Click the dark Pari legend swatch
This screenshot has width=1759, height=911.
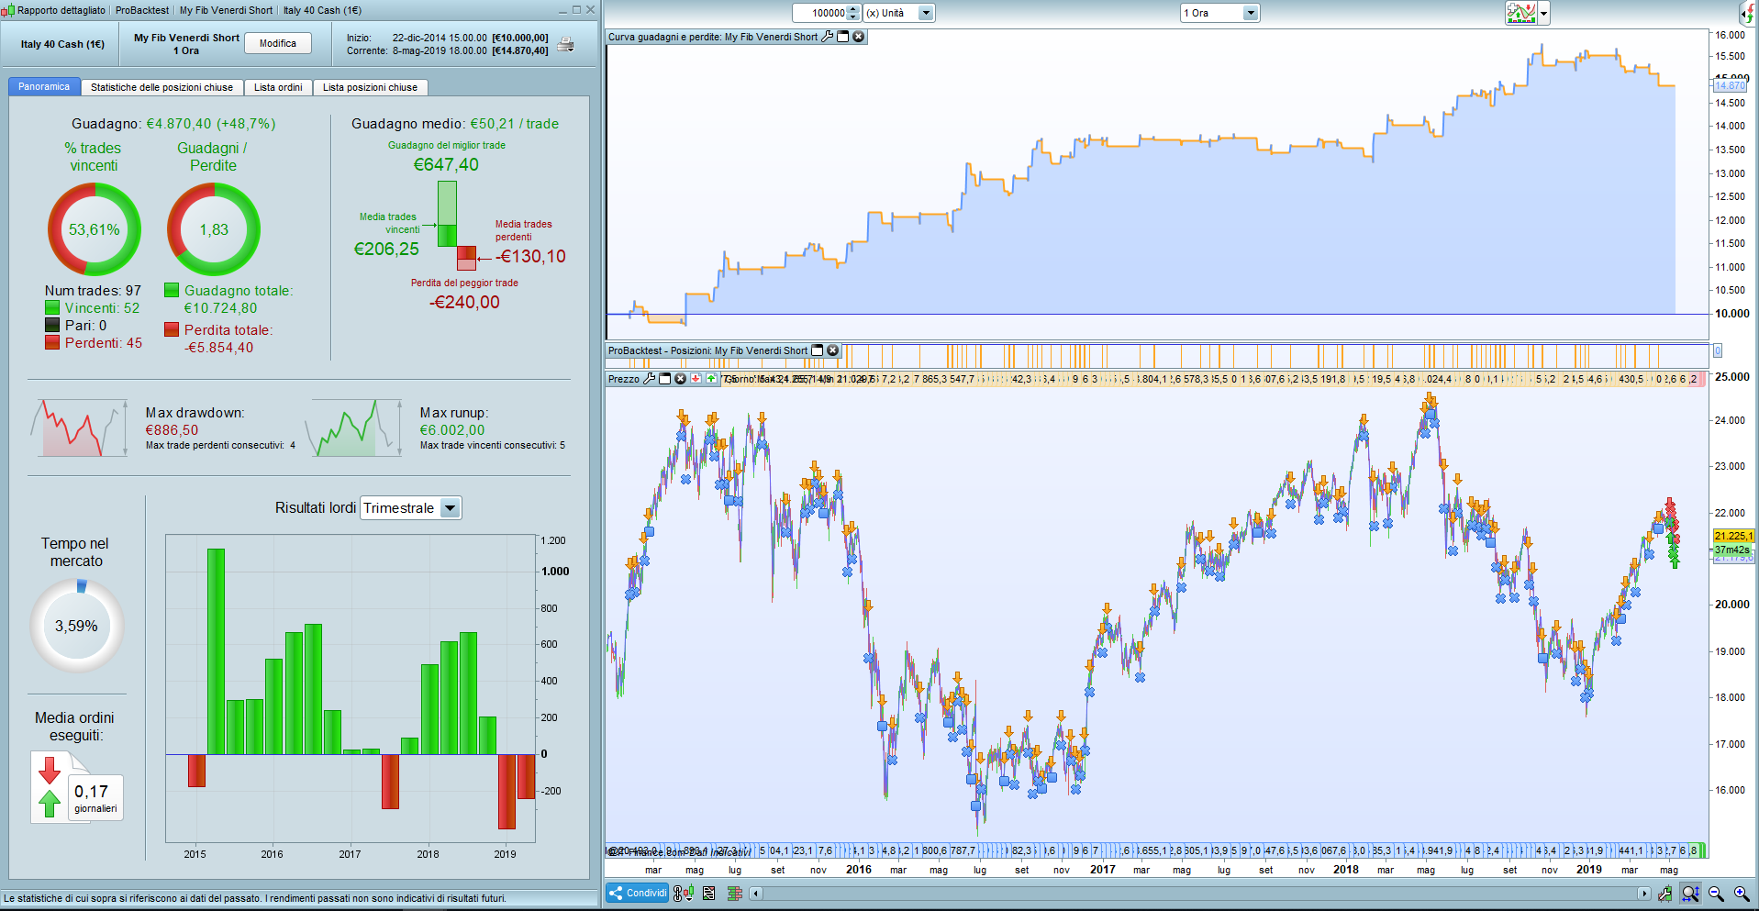[52, 325]
